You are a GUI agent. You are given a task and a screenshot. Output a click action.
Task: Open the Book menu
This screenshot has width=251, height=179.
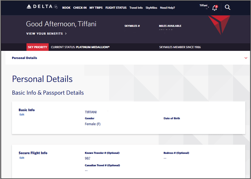click(x=66, y=8)
